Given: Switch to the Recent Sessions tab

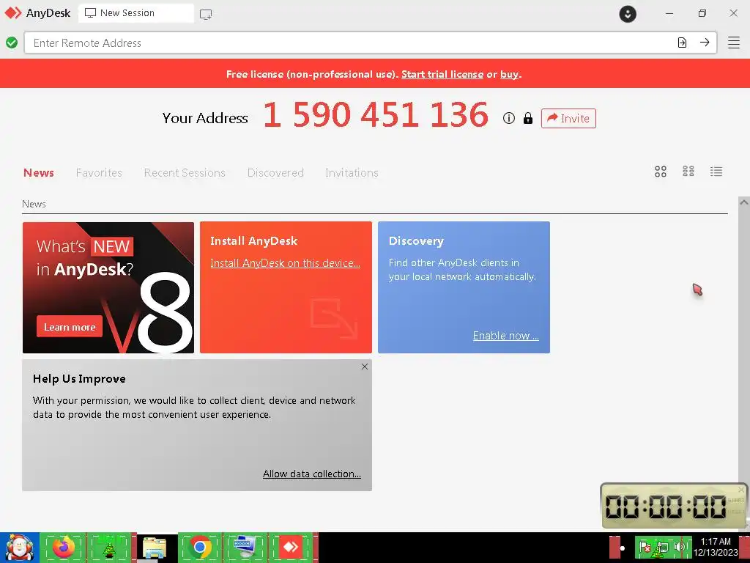Looking at the screenshot, I should (x=185, y=173).
